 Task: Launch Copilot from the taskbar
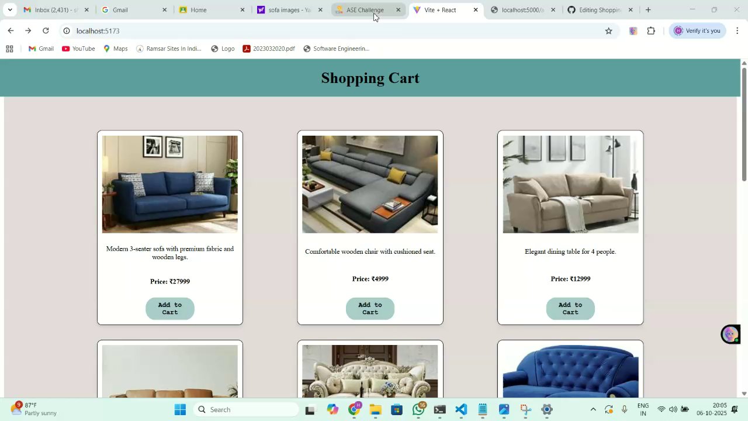point(333,410)
